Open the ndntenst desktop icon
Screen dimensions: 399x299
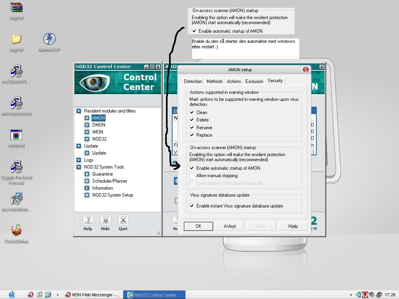tap(16, 135)
